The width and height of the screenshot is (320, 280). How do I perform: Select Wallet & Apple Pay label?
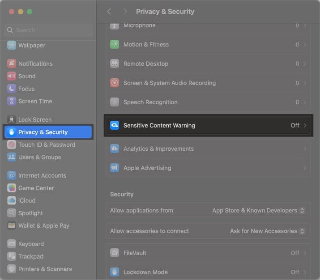point(44,225)
